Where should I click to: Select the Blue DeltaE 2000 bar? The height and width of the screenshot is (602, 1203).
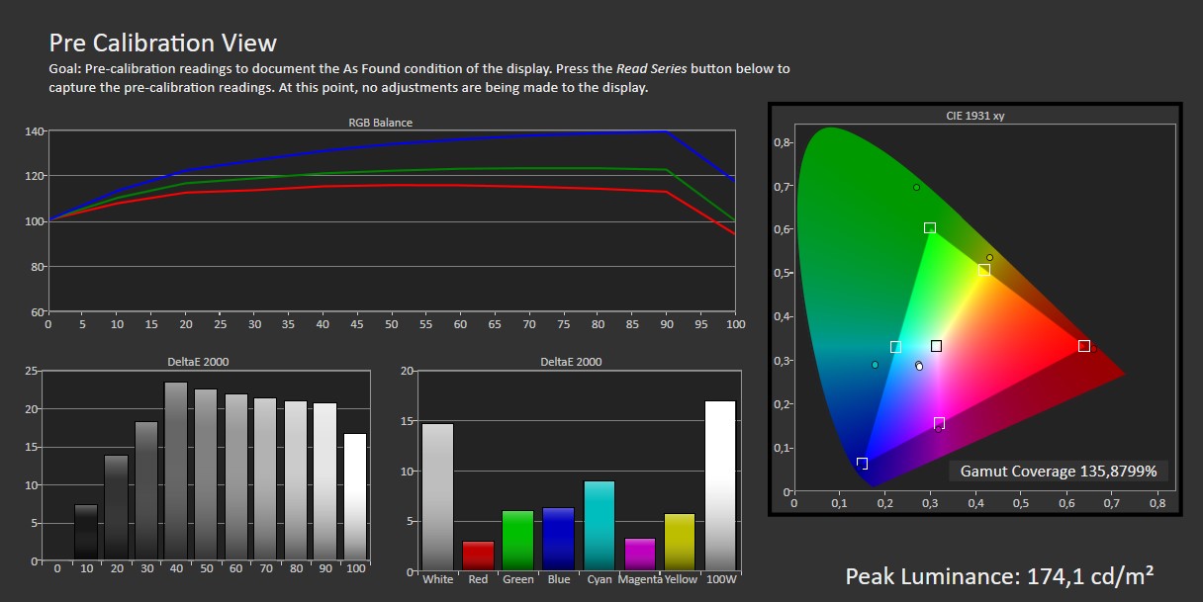point(558,540)
